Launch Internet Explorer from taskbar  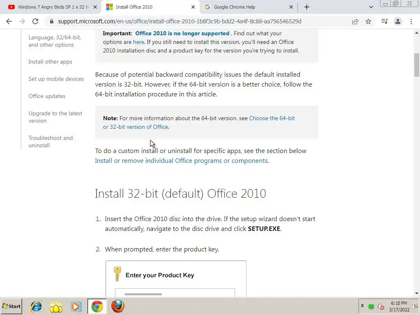point(36,306)
